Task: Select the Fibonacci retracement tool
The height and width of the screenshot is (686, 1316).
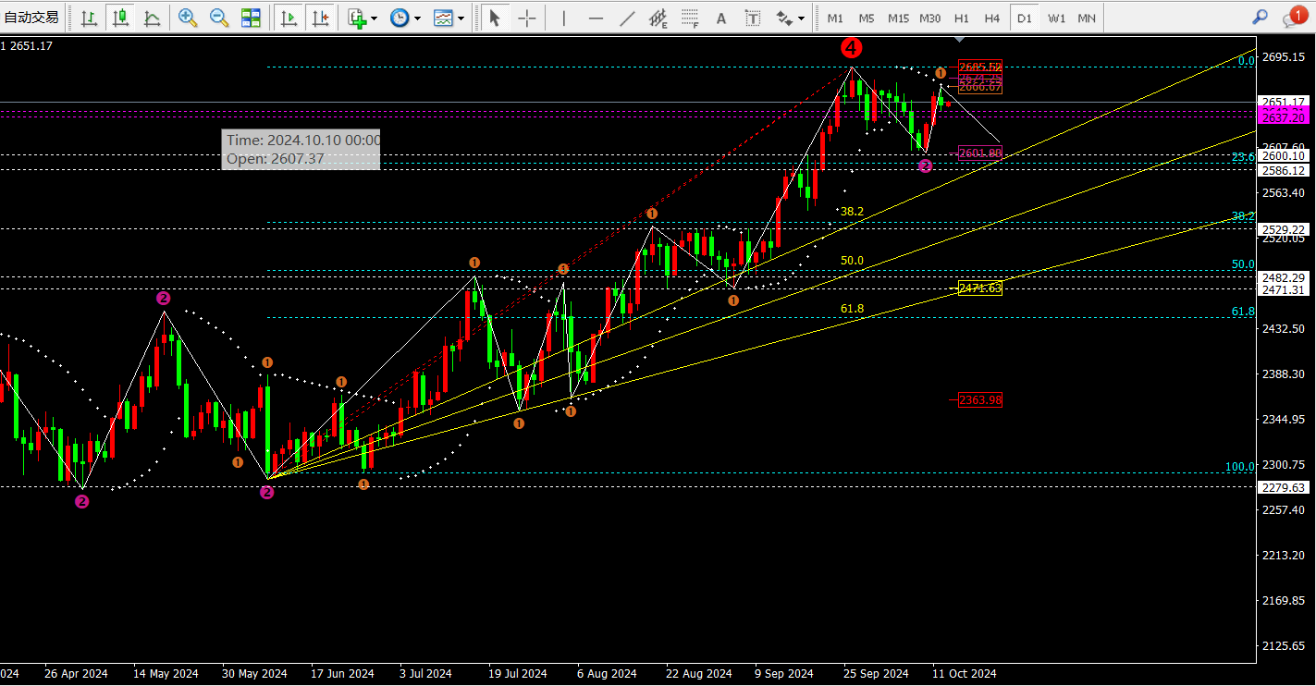Action: coord(690,18)
